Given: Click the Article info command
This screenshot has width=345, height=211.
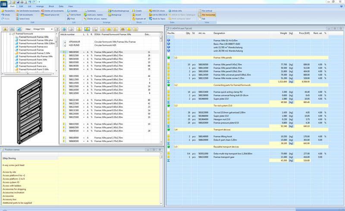Looking at the screenshot, I should point(175,11).
